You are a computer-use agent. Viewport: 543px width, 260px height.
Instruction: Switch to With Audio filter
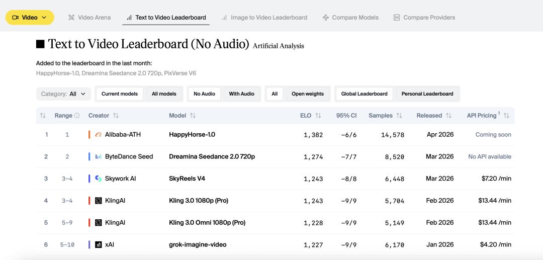(x=241, y=94)
